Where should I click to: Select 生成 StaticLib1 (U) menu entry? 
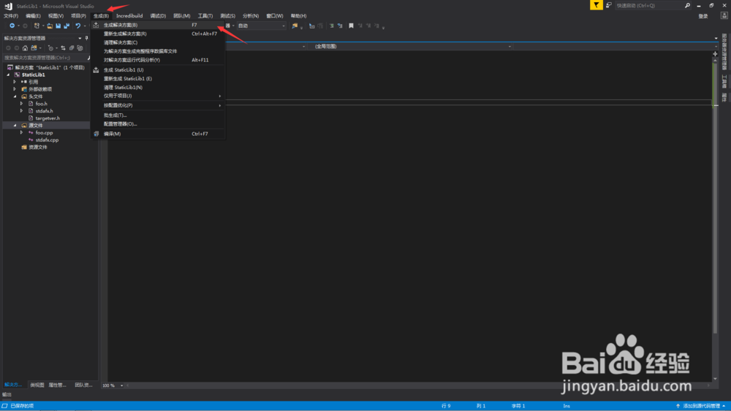click(x=158, y=70)
